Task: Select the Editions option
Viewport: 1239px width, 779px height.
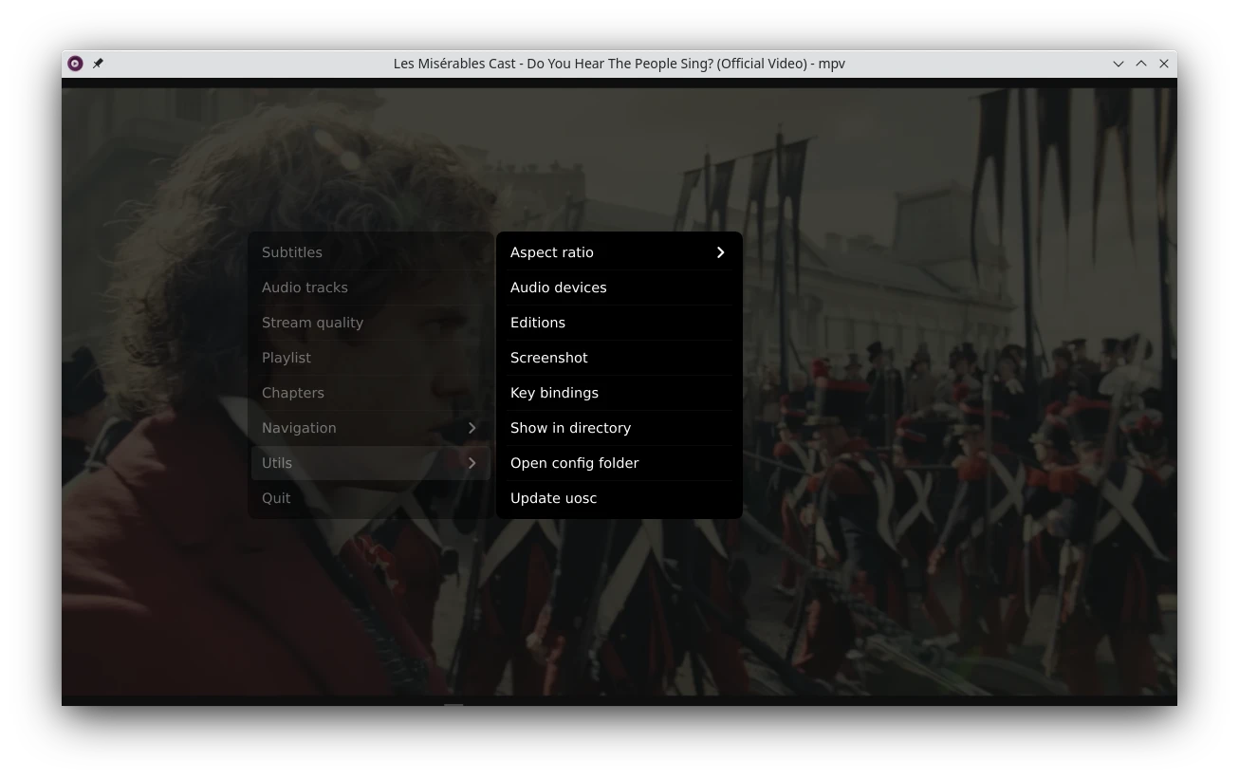Action: 538,323
